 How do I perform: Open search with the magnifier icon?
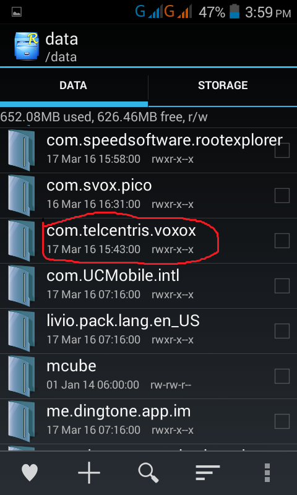point(148,473)
